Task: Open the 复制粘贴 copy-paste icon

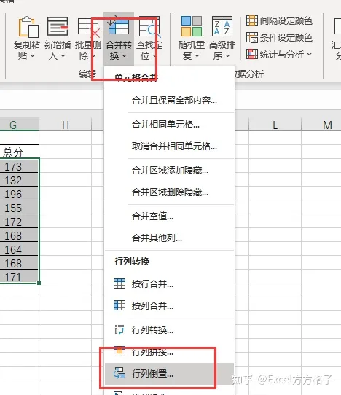Action: tap(27, 39)
